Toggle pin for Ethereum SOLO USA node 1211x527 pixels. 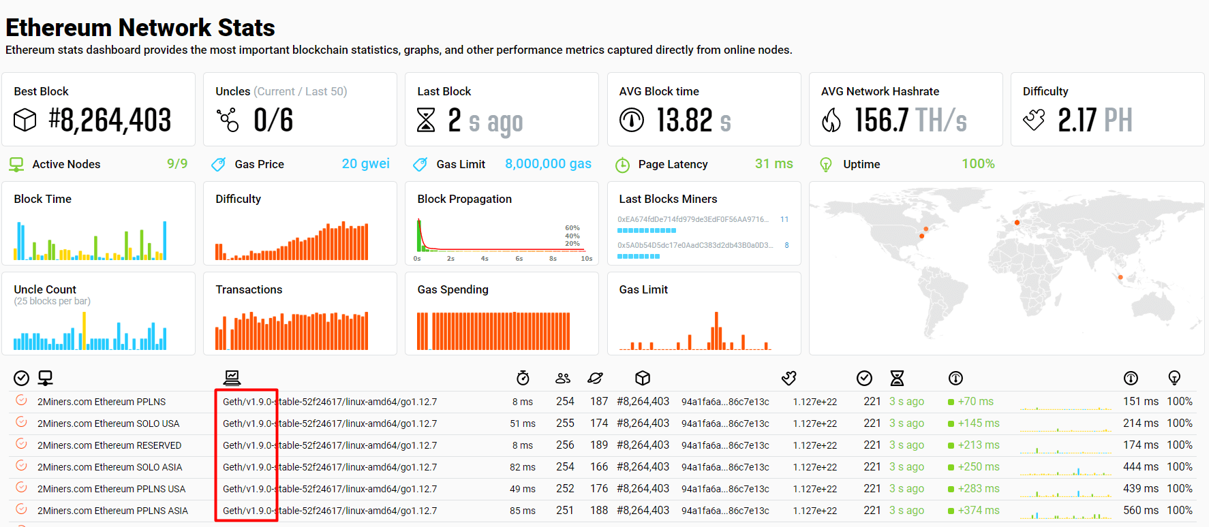click(x=22, y=422)
